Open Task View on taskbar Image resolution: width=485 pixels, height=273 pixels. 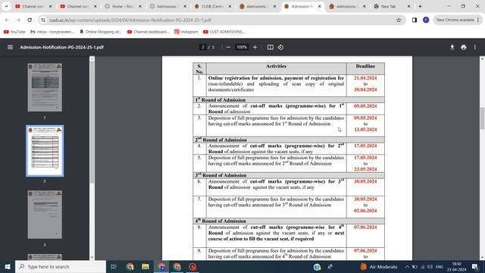(x=114, y=266)
